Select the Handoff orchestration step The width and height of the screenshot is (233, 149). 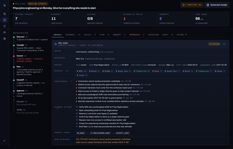pos(31,83)
